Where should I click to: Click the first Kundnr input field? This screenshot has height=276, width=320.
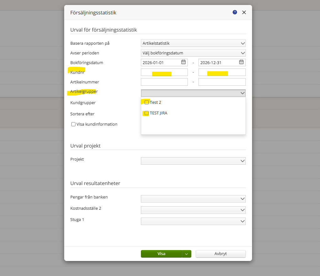point(164,72)
